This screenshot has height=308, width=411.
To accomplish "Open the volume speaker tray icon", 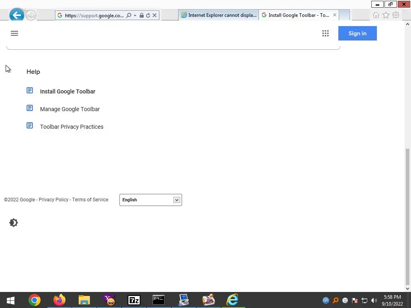I will pyautogui.click(x=374, y=300).
